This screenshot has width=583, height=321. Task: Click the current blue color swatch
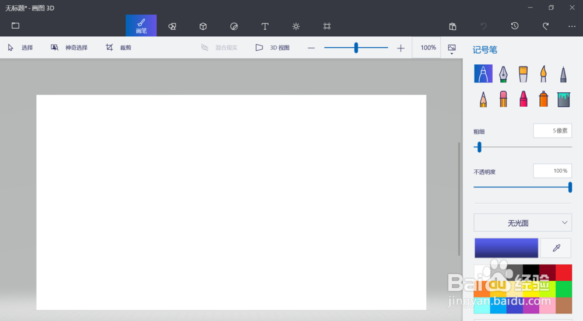(x=506, y=248)
